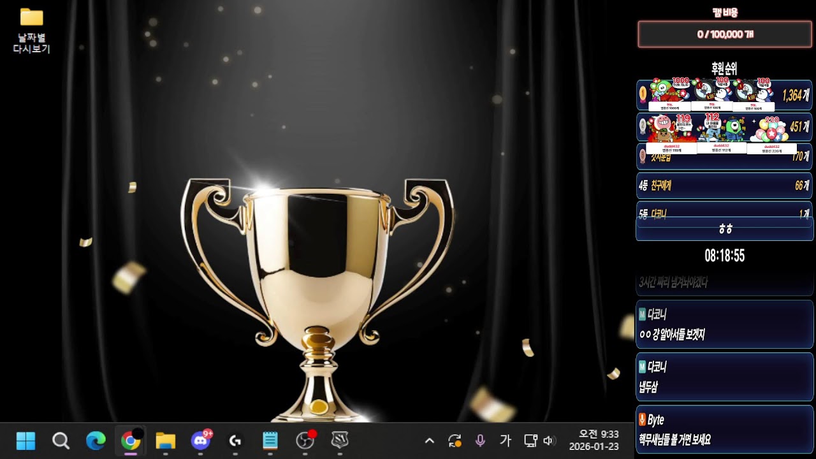The image size is (816, 459).
Task: Click the 4등 친구에게 ranking row
Action: (x=725, y=186)
